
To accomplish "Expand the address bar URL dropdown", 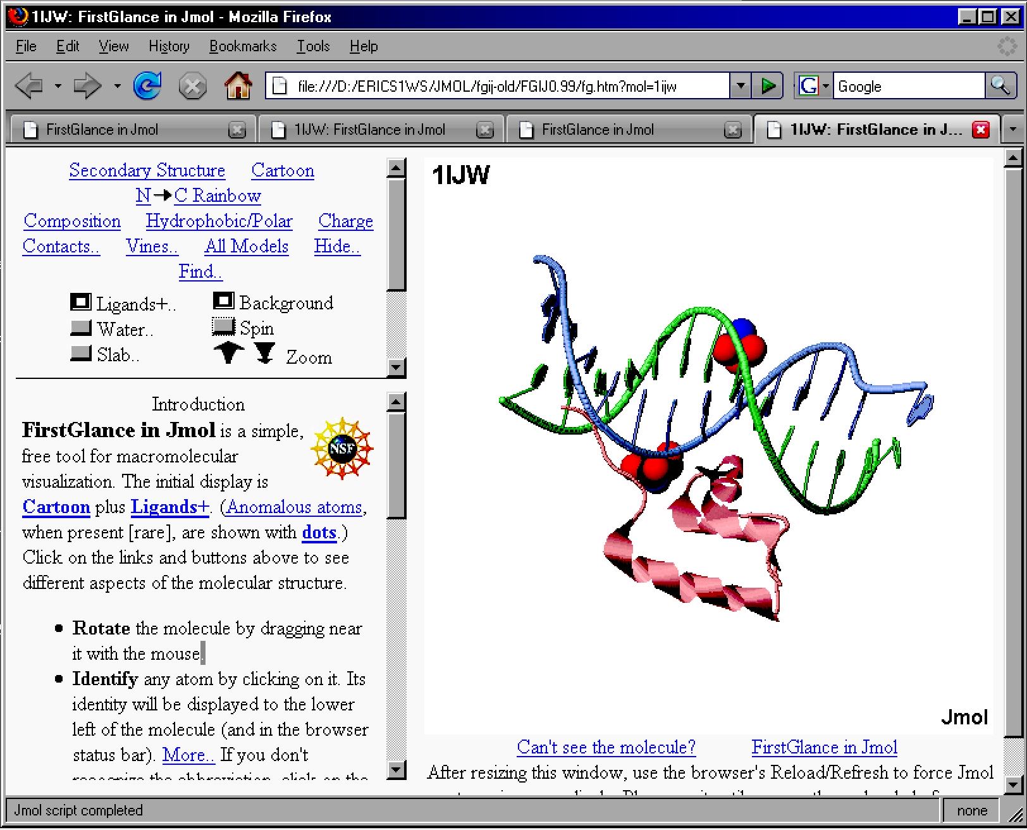I will pyautogui.click(x=740, y=85).
